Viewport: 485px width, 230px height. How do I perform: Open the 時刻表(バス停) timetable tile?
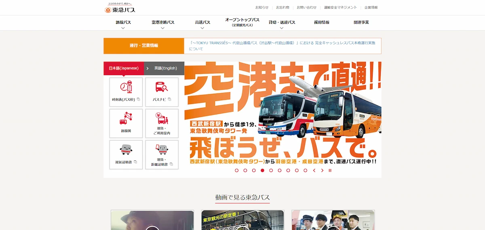[126, 92]
